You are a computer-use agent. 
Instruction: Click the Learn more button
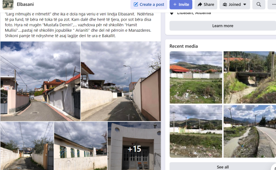click(223, 26)
